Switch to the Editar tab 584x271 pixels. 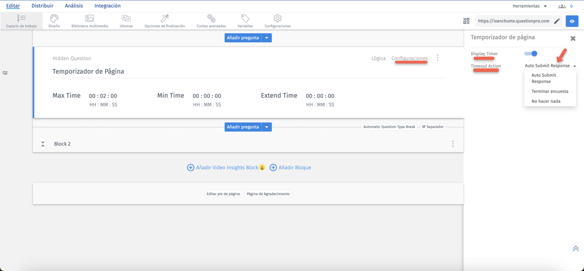point(13,6)
